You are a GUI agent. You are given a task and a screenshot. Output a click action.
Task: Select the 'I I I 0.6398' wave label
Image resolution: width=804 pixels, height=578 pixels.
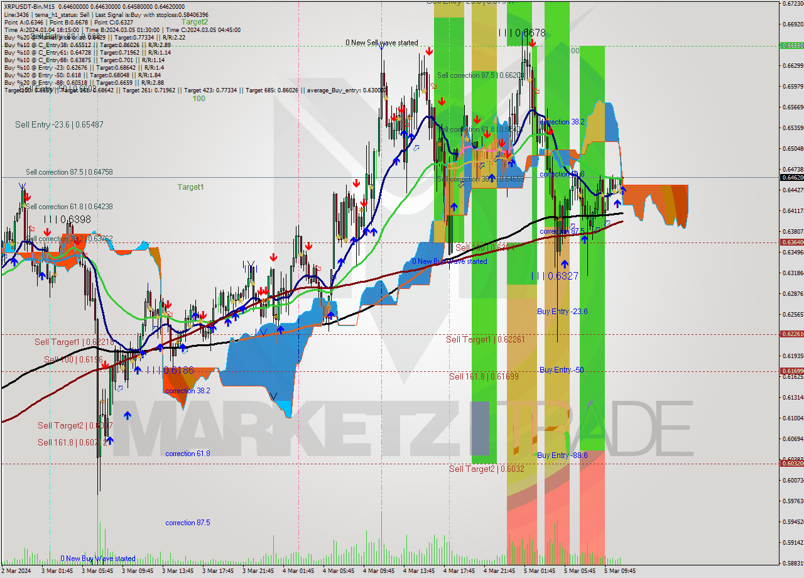pos(67,219)
